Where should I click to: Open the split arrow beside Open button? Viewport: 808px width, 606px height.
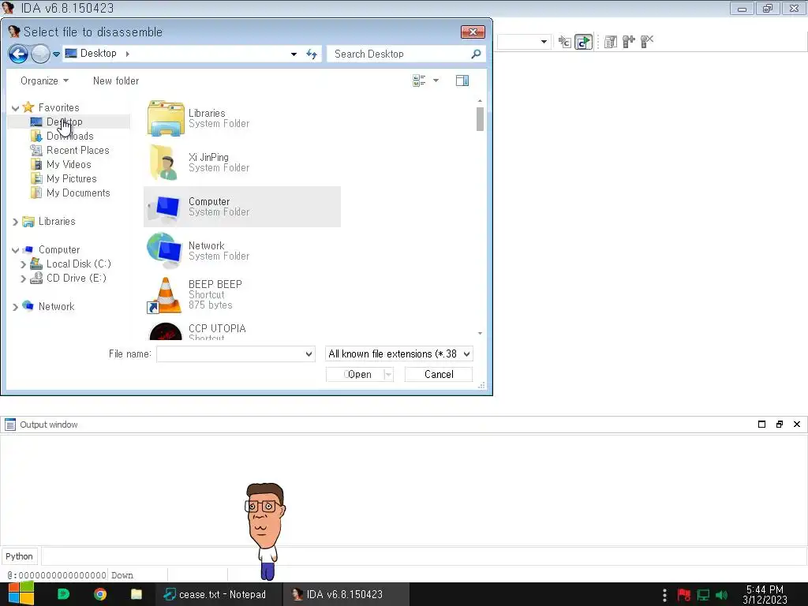(x=388, y=375)
